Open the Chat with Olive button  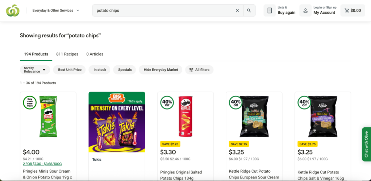(366, 144)
